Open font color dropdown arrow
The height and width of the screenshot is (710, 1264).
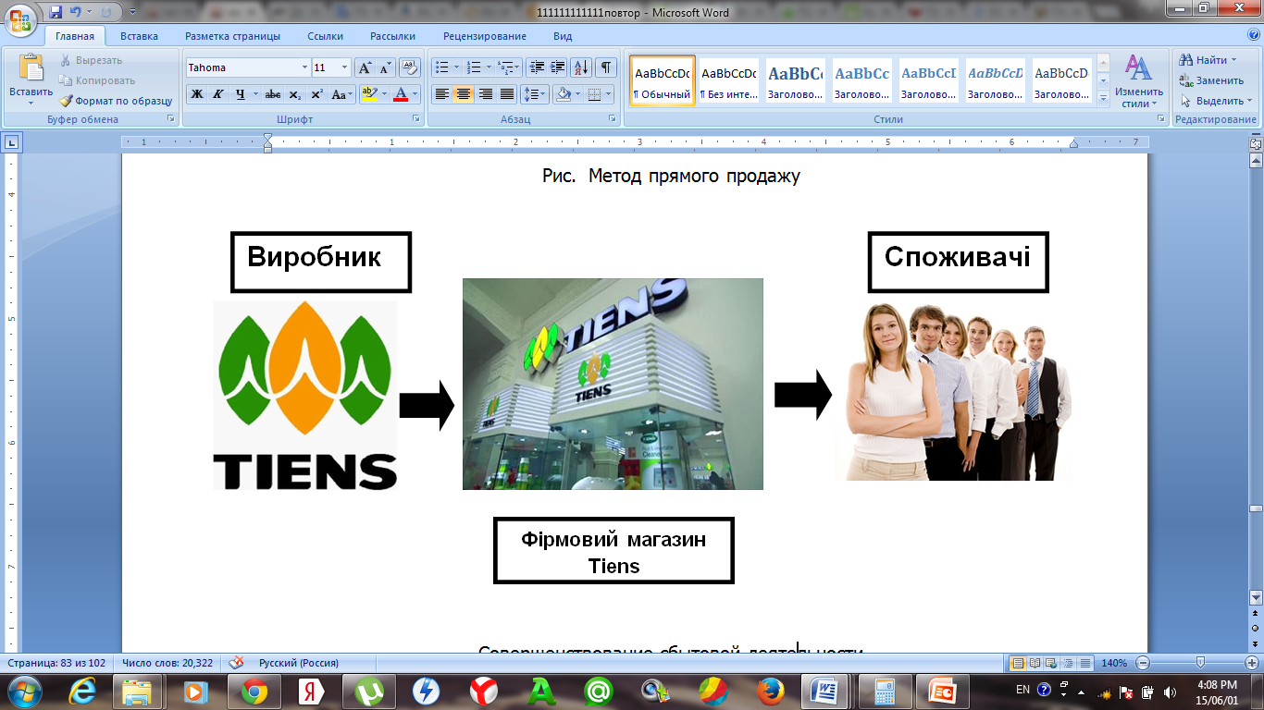point(415,94)
